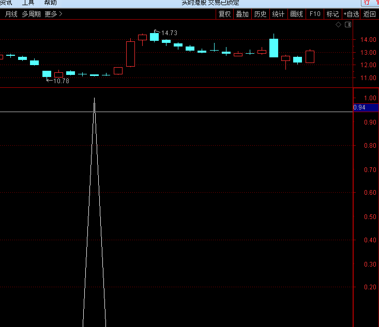379x327 pixels.
Task: Click 0.60 on indicator axis
Action: click(x=370, y=193)
